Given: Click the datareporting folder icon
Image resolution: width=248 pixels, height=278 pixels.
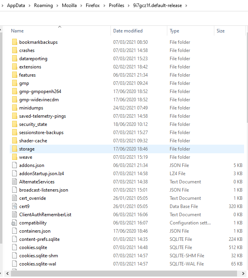Looking at the screenshot, I should click(x=14, y=59).
